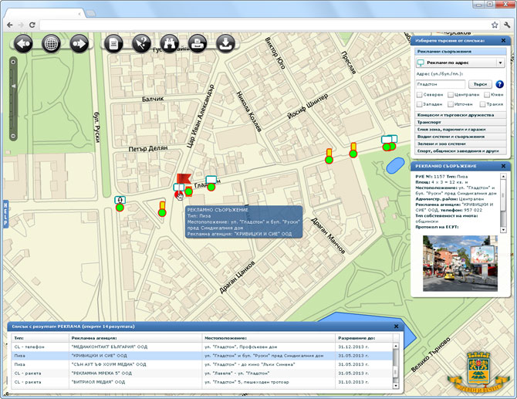Viewport: 517px width, 399px height.
Task: Open the blue help question icon
Action: (x=499, y=84)
